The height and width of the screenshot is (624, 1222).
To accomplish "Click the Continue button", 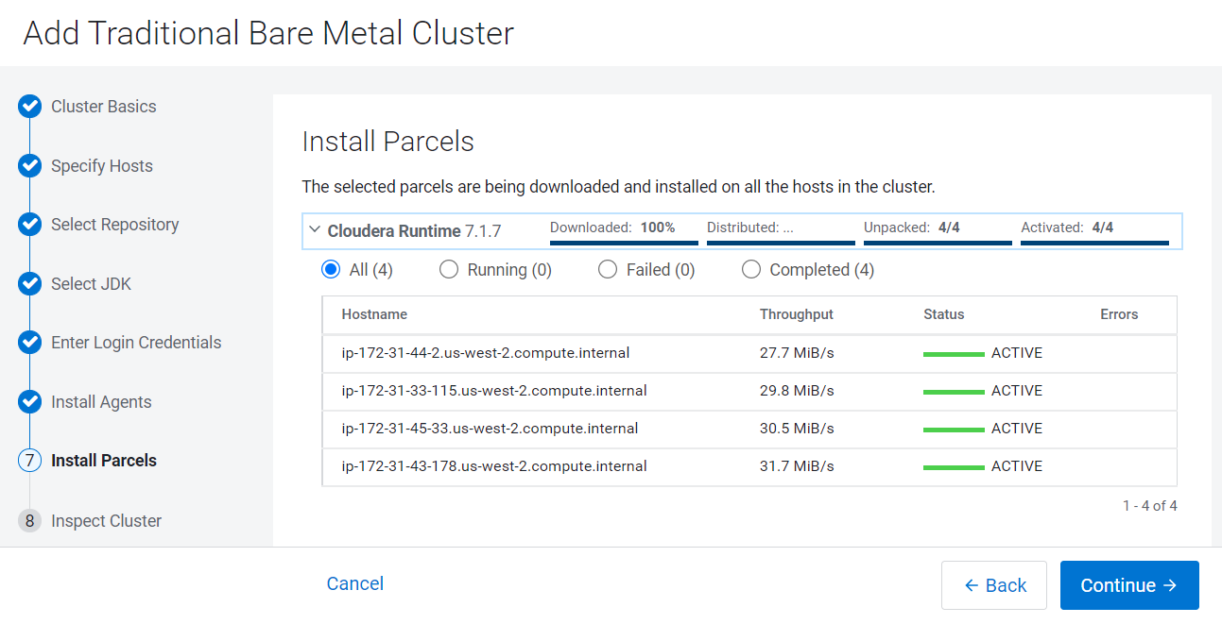I will click(x=1129, y=585).
